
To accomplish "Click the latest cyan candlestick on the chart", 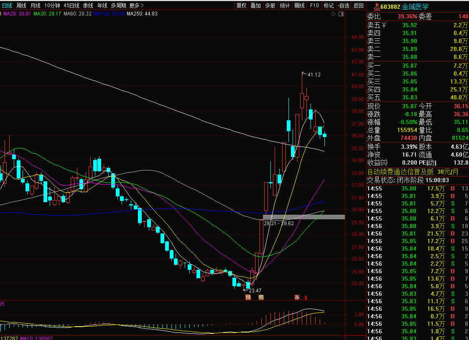I will pos(324,135).
